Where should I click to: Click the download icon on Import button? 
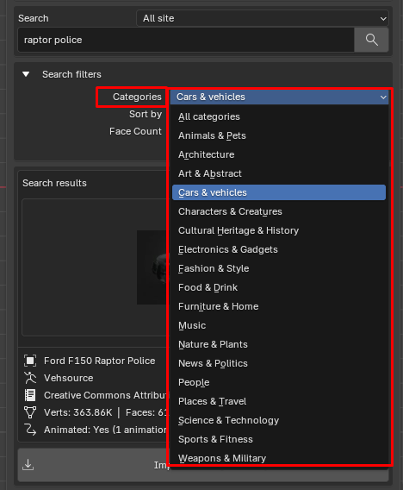pos(28,465)
